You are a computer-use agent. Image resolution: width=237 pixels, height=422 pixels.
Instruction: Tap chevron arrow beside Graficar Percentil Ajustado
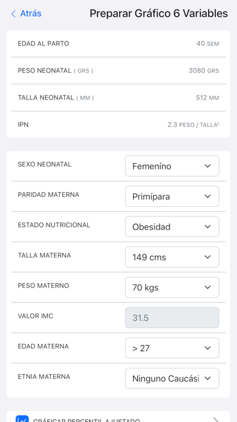tap(216, 420)
